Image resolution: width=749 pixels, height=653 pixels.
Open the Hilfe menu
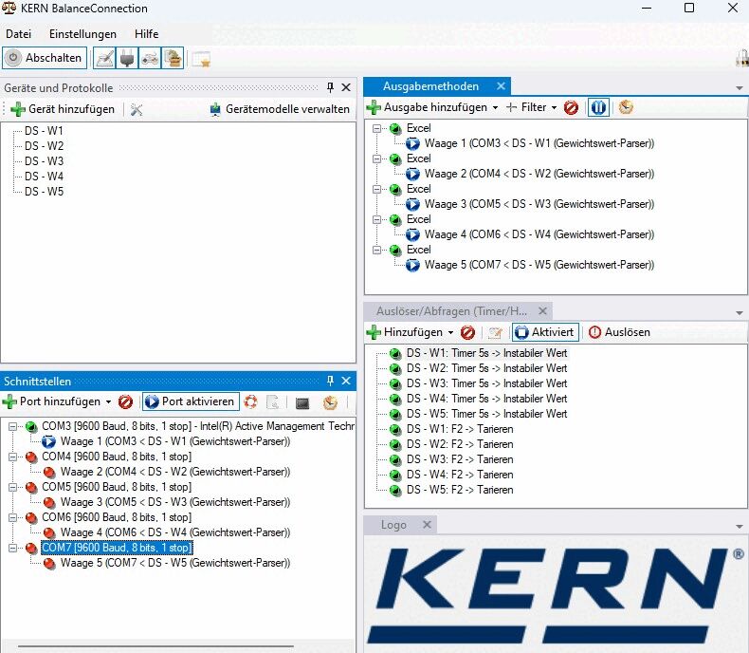(146, 34)
